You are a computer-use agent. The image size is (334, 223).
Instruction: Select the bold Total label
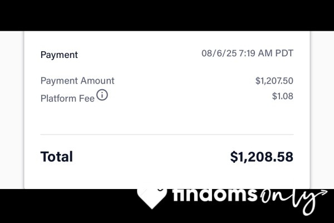coord(57,157)
